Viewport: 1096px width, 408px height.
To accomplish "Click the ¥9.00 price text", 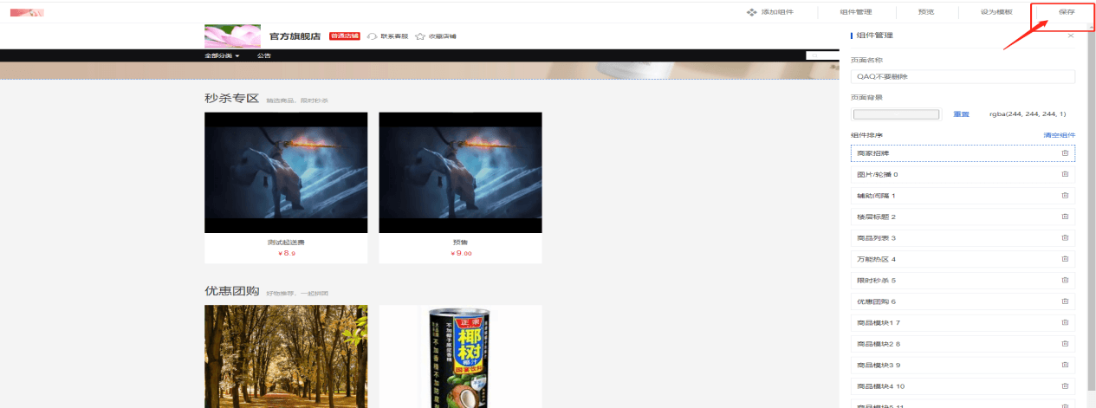I will pos(461,253).
